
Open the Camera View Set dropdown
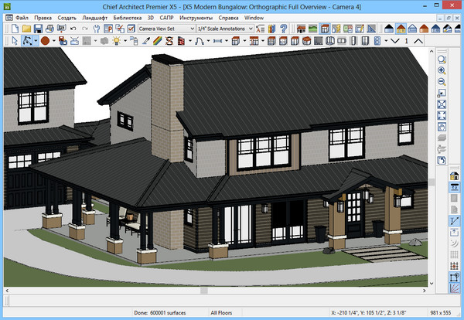166,29
